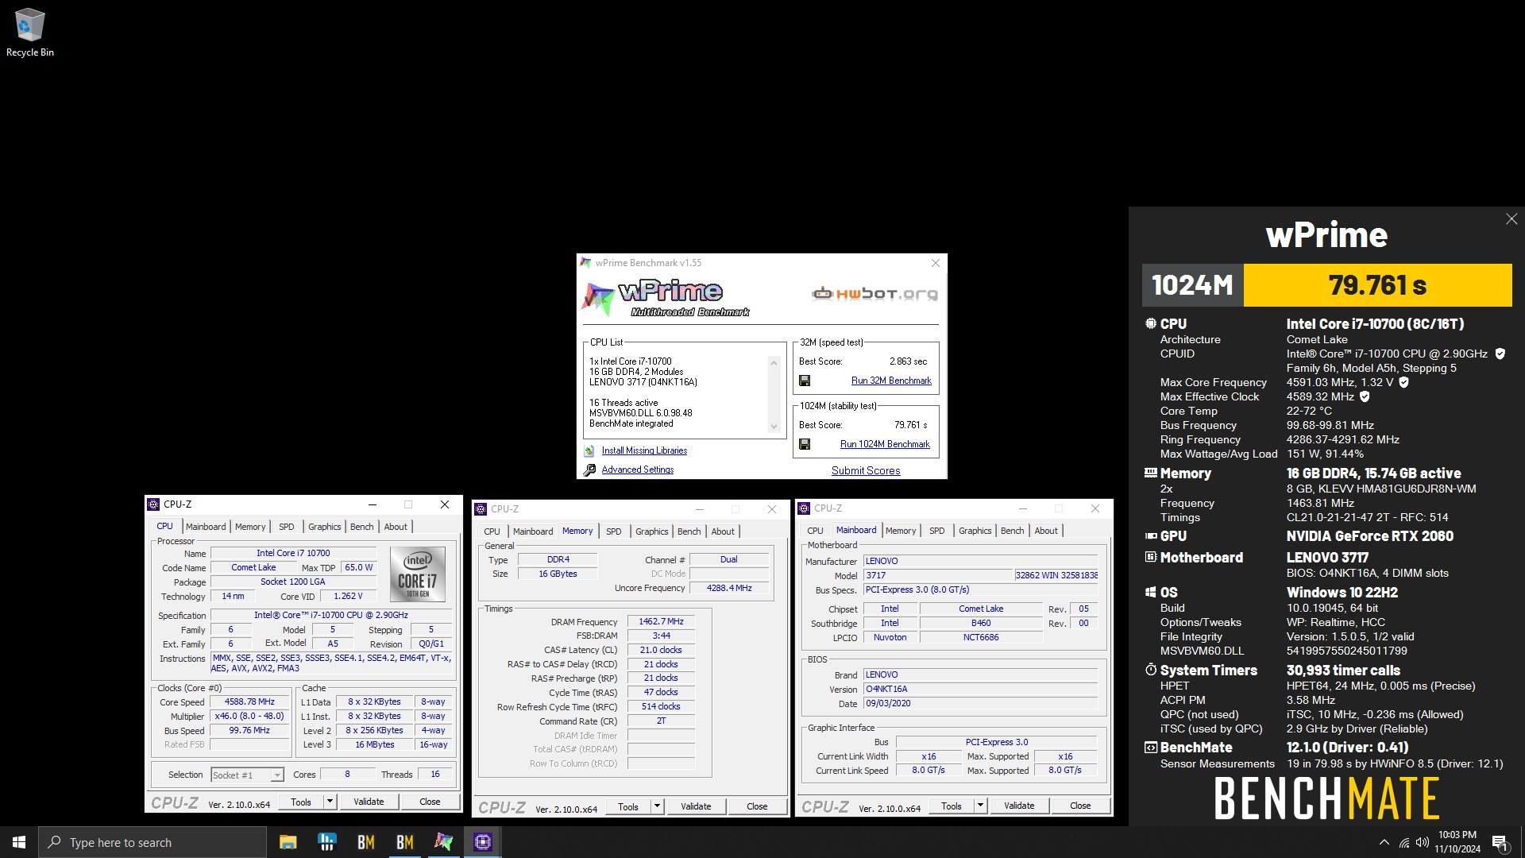Click the Multiplier x46.0 field
This screenshot has width=1525, height=858.
click(x=249, y=717)
